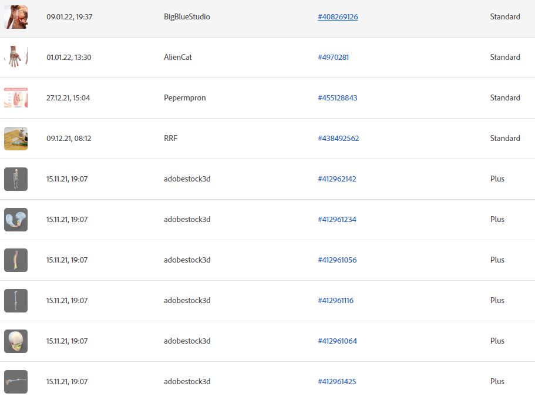Image resolution: width=535 pixels, height=400 pixels.
Task: Open asset link #438492562
Action: coord(338,139)
